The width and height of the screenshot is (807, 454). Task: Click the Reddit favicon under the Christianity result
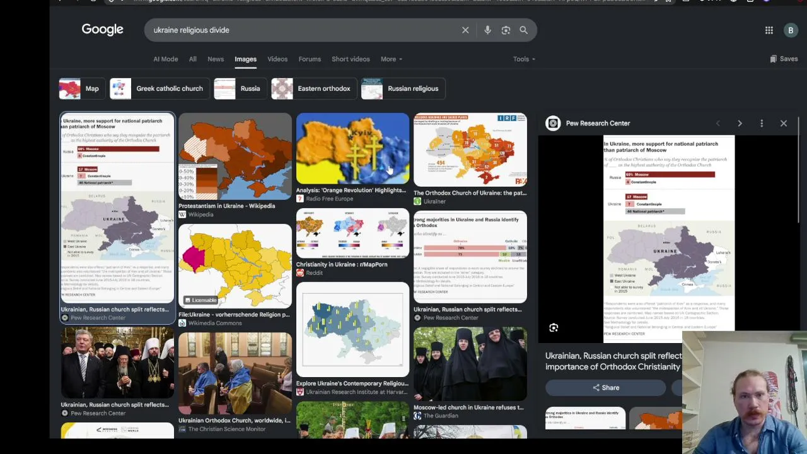tap(300, 273)
